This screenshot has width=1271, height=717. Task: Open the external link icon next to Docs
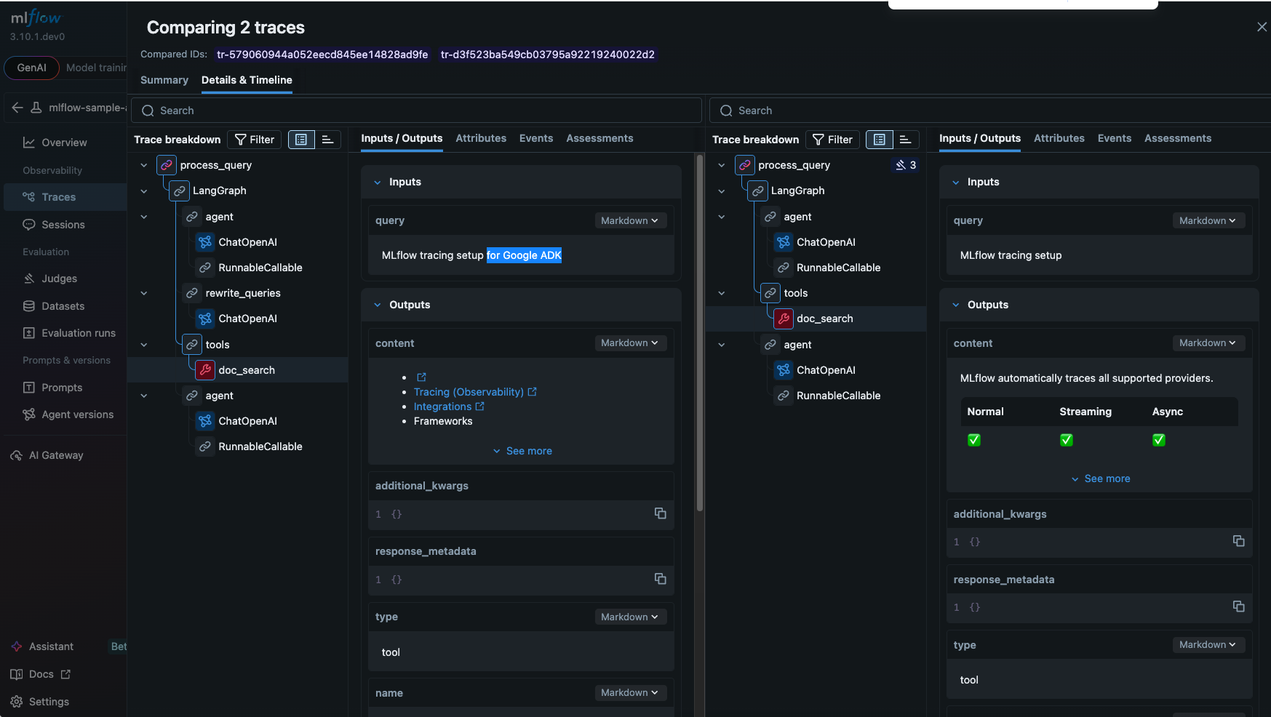coord(65,674)
